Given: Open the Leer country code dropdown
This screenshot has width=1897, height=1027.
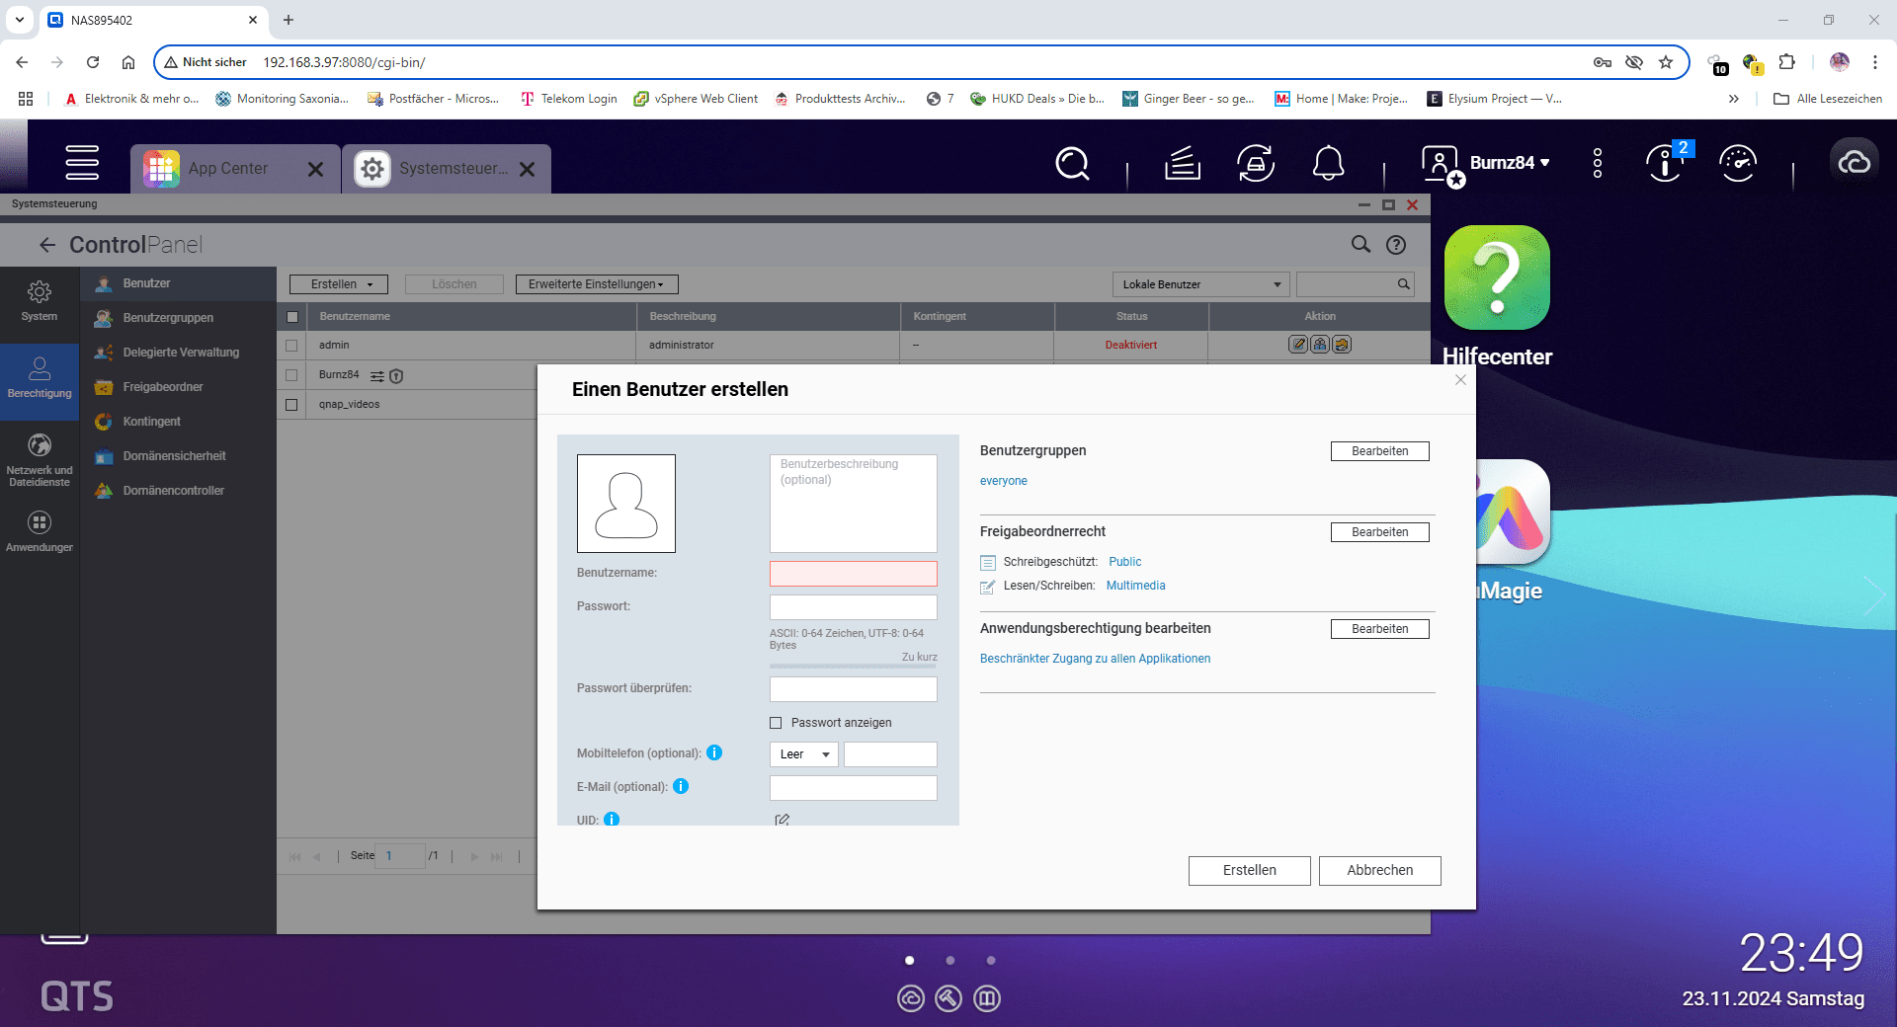Looking at the screenshot, I should tap(804, 754).
